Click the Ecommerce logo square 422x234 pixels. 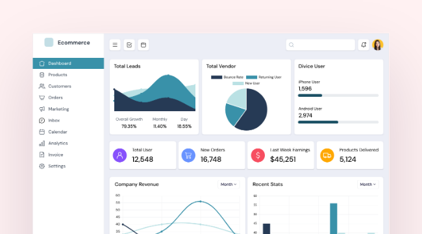click(x=49, y=42)
